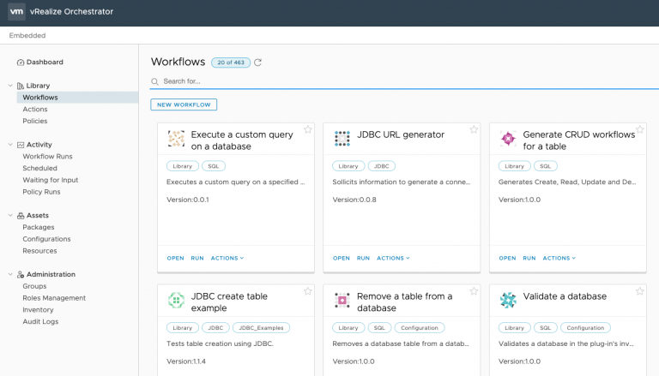Click the Administration users icon
Viewport: 659px width, 376px height.
tap(21, 275)
